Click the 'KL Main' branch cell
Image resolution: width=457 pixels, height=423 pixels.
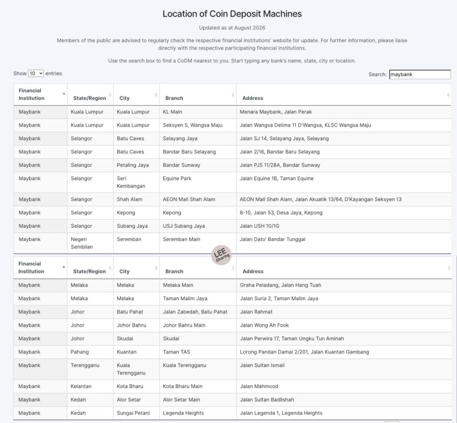[x=198, y=112]
